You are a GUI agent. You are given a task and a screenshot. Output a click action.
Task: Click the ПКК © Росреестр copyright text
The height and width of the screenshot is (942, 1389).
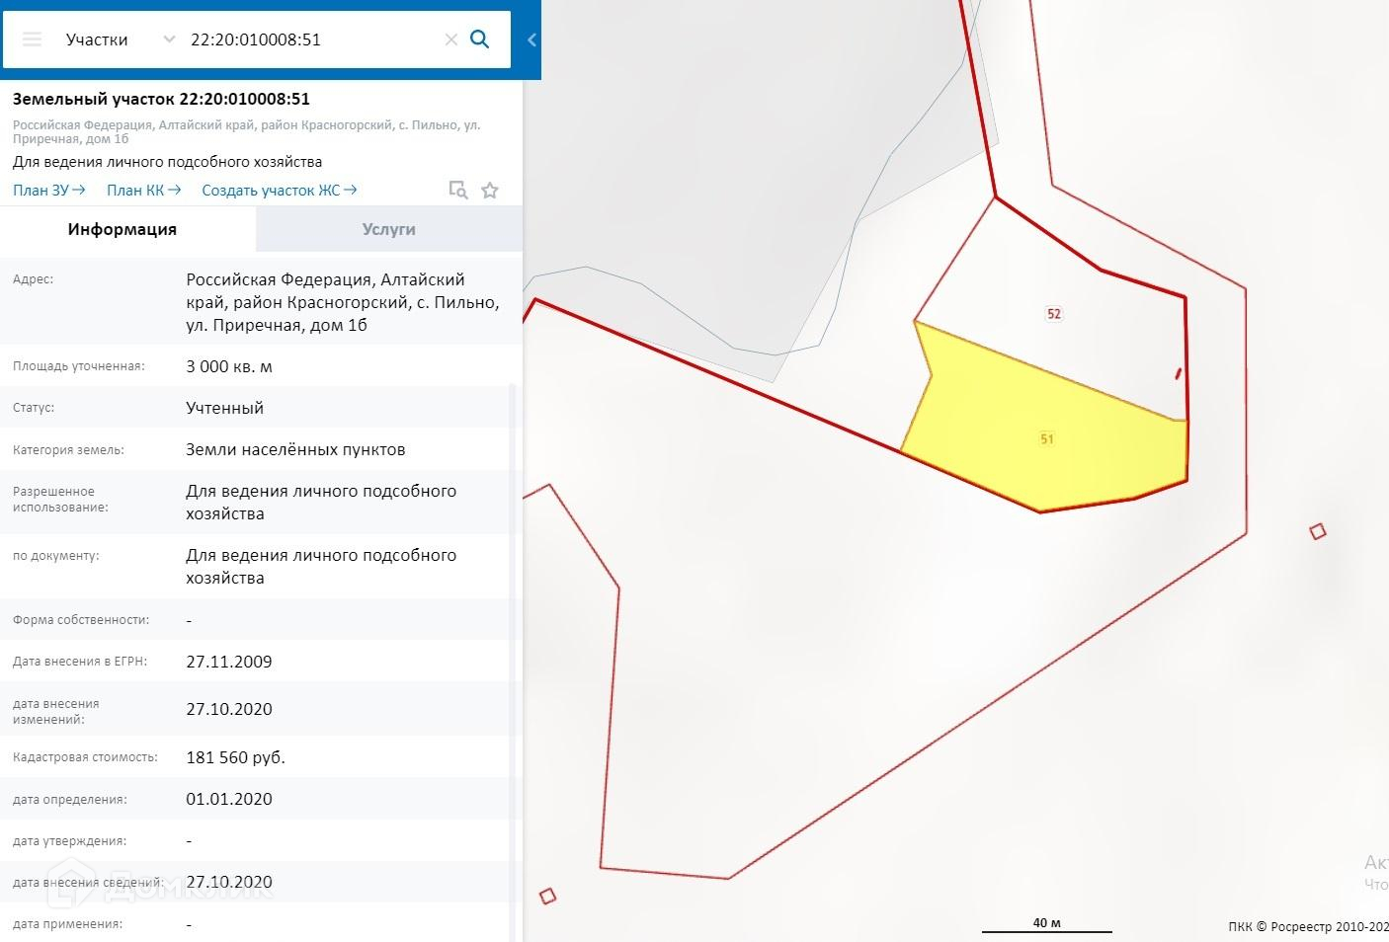click(x=1308, y=926)
